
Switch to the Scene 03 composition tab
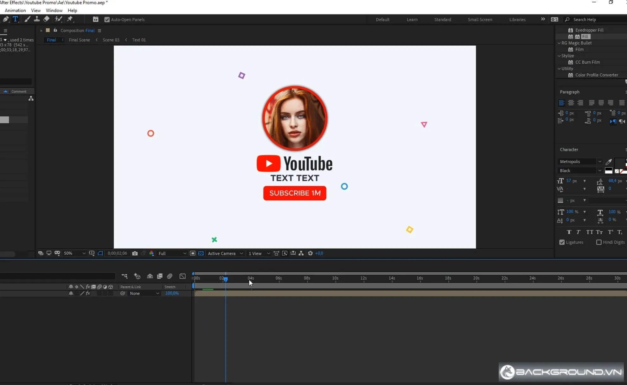[111, 40]
